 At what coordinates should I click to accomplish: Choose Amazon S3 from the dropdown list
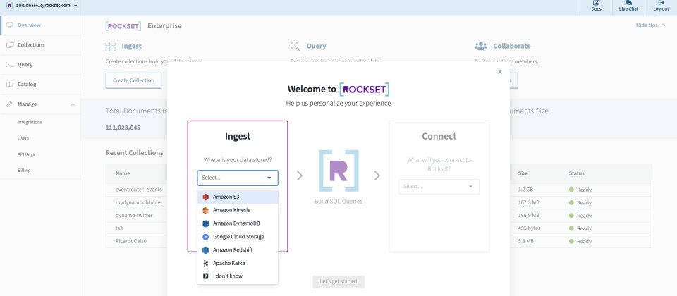point(238,197)
